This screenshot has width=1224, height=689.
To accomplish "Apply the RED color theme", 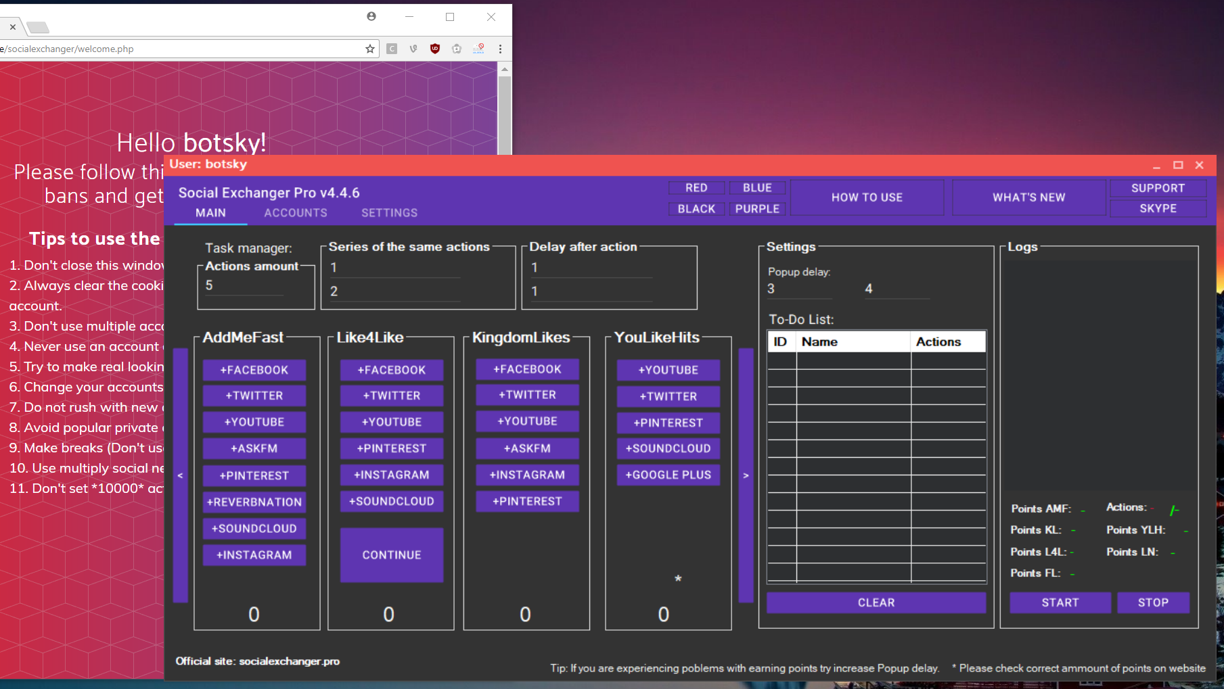I will pos(696,188).
